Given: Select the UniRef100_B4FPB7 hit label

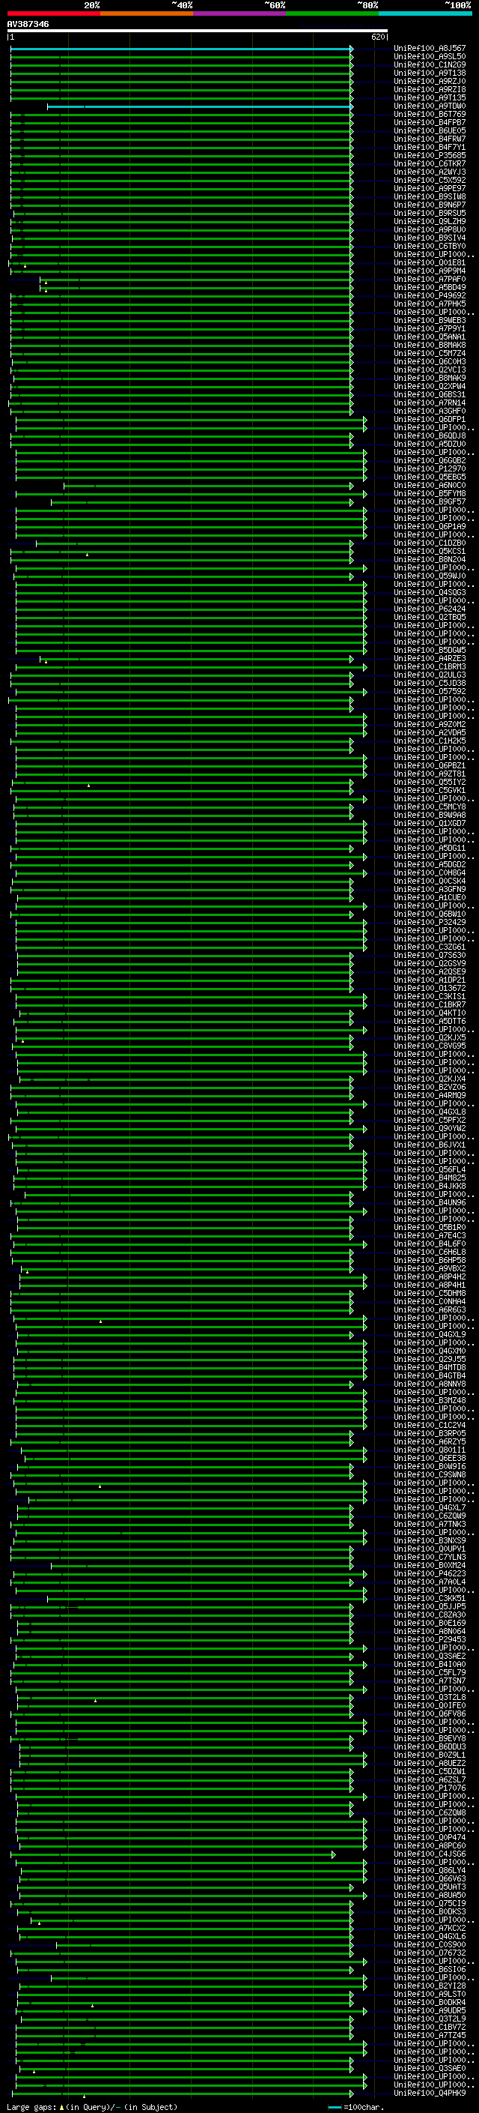Looking at the screenshot, I should 430,123.
